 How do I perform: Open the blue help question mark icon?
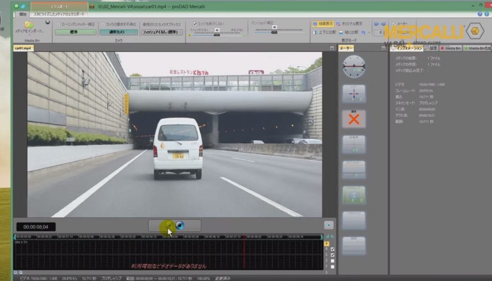coord(480,14)
